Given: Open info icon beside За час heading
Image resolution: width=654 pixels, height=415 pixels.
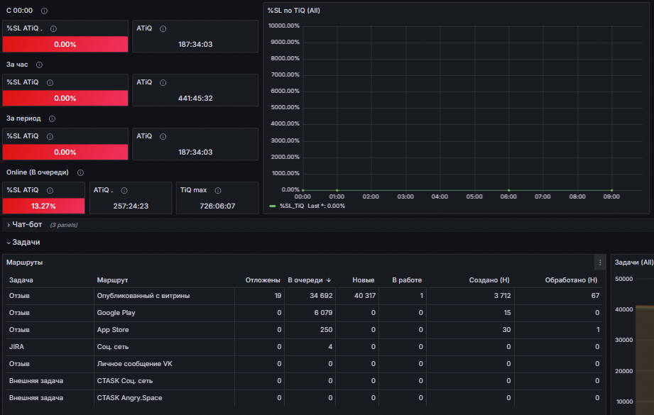Looking at the screenshot, I should tap(39, 65).
